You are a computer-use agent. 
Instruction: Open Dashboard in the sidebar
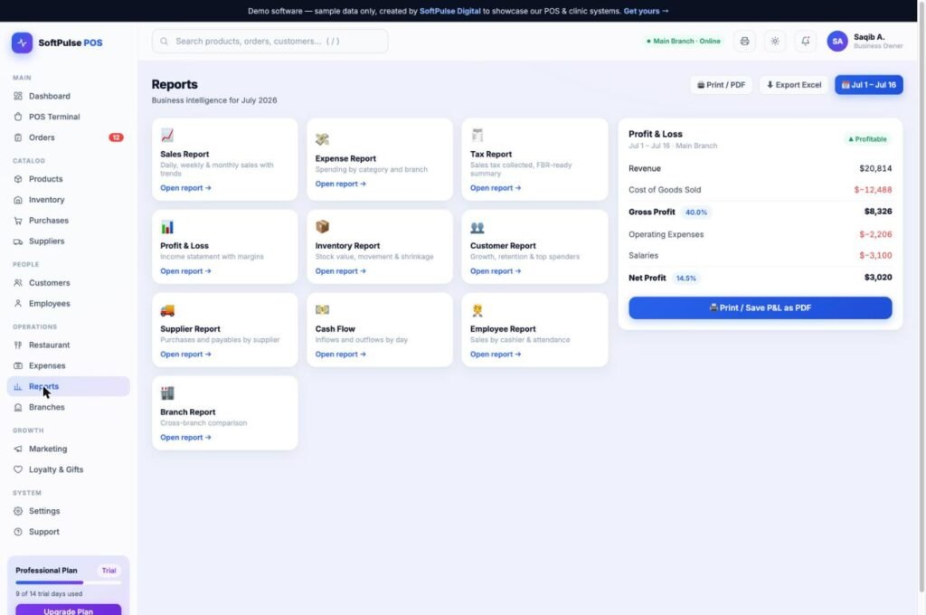pyautogui.click(x=69, y=96)
